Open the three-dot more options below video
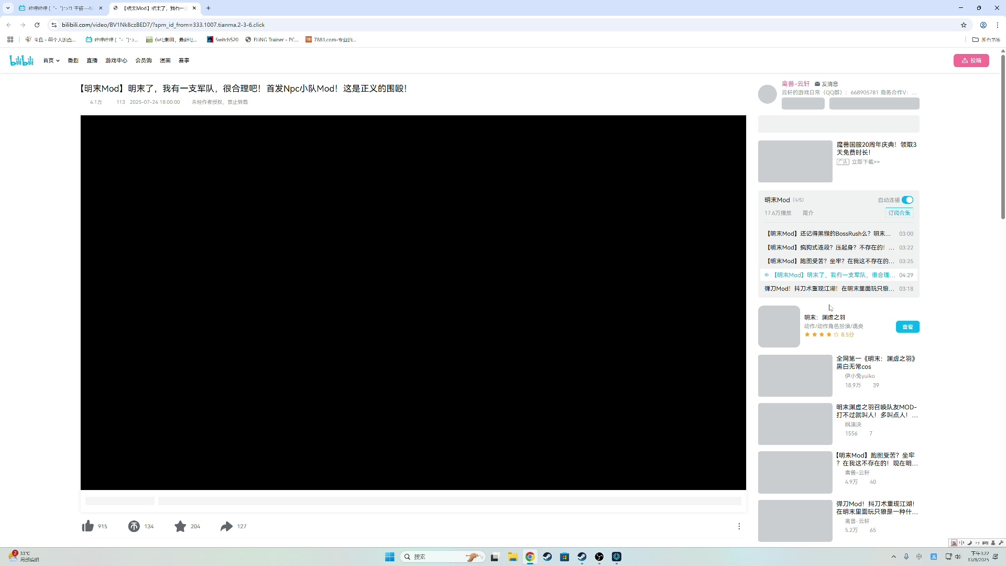 [739, 526]
